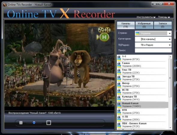
Task: Expand the Страна country dropdown
Action: coord(170,33)
